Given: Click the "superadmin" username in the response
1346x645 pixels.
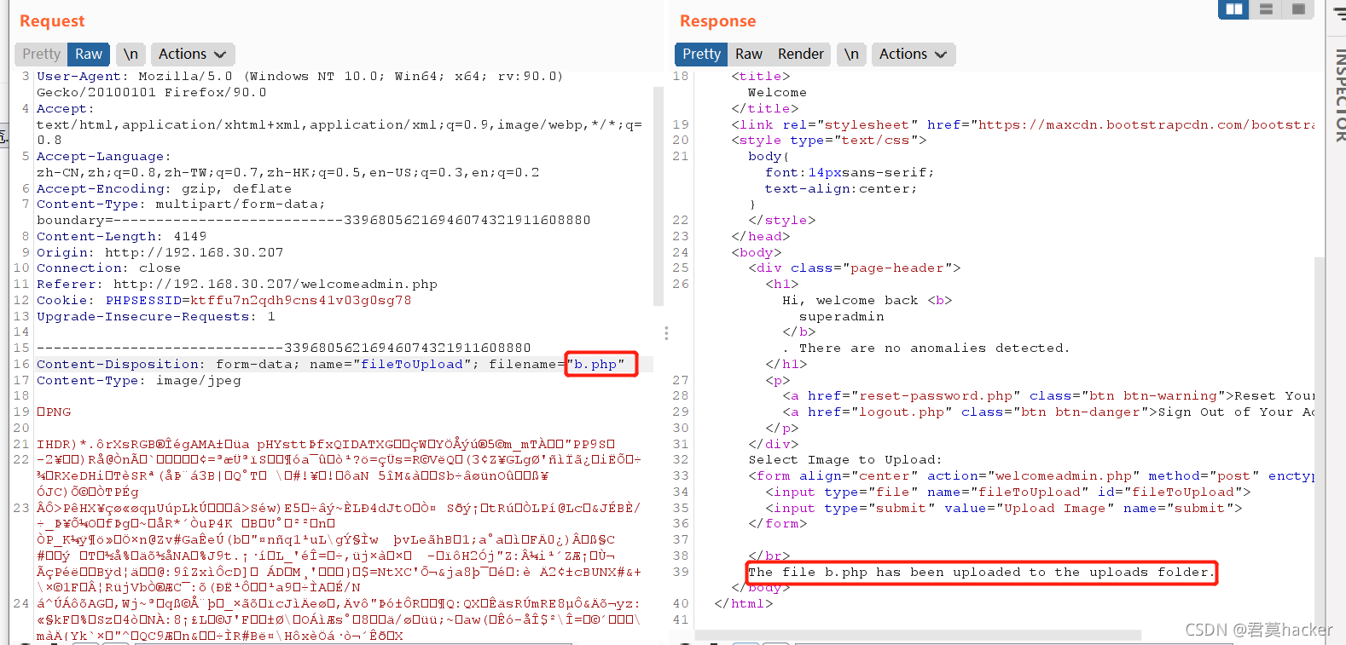Looking at the screenshot, I should (841, 317).
